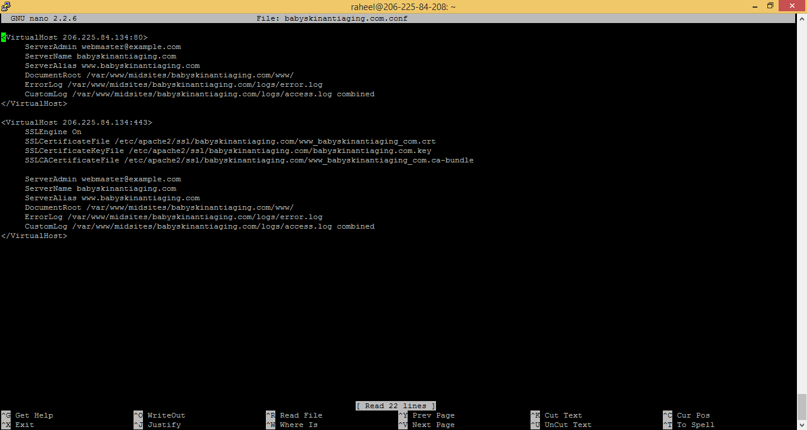807x430 pixels.
Task: Click the SSLCACertificateFile ca-bundle line
Action: click(x=249, y=160)
